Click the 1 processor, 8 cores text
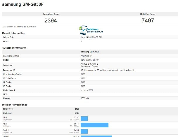Screen dimensions: 178x137 (x=89, y=66)
